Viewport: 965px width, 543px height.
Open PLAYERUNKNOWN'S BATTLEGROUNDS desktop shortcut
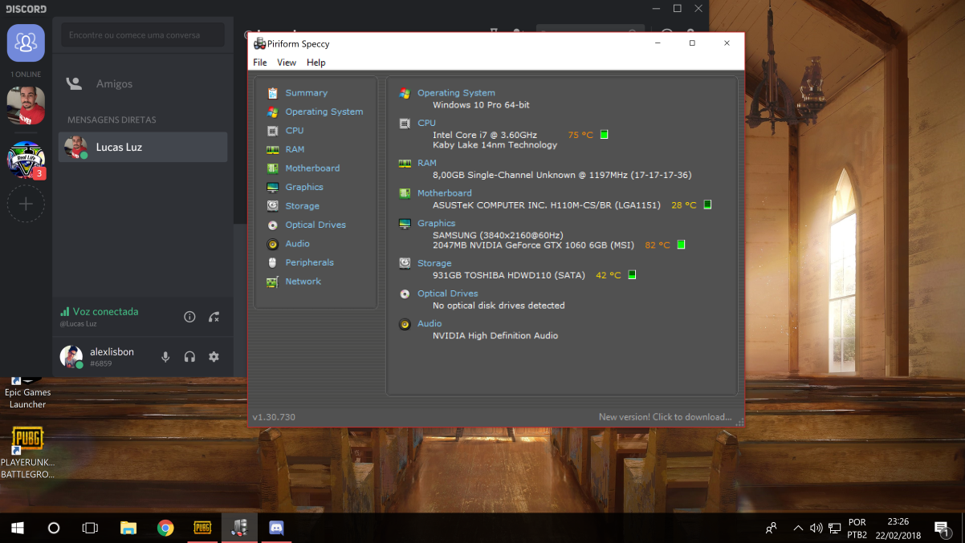27,452
